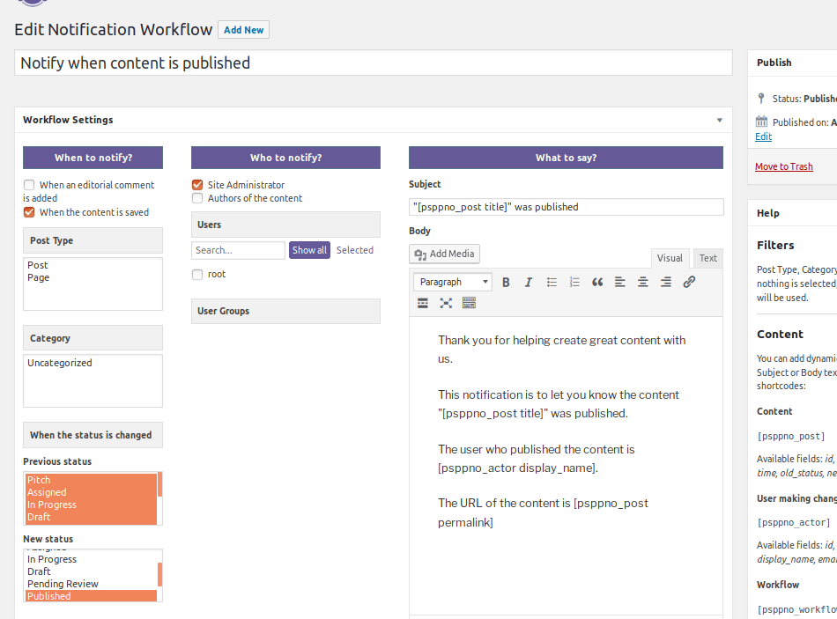
Task: Click the blockquote icon
Action: coord(597,282)
